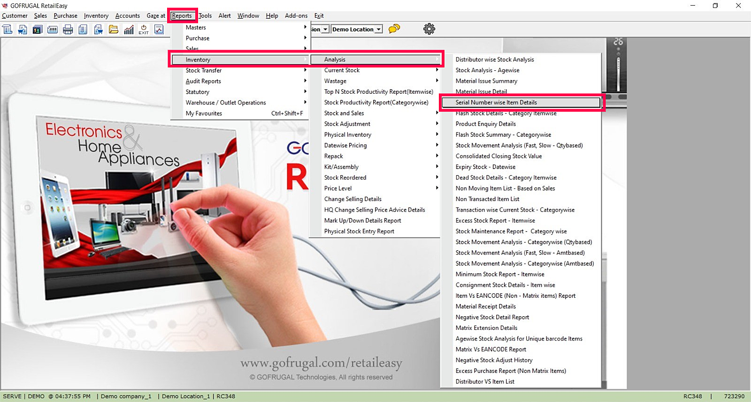Click the line graph report icon

click(159, 30)
